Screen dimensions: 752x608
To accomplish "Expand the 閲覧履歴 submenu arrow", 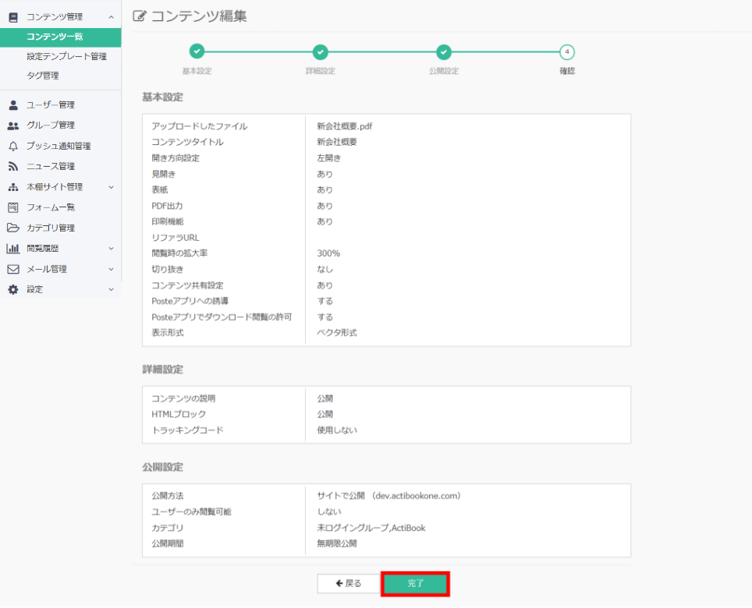I will pos(111,249).
